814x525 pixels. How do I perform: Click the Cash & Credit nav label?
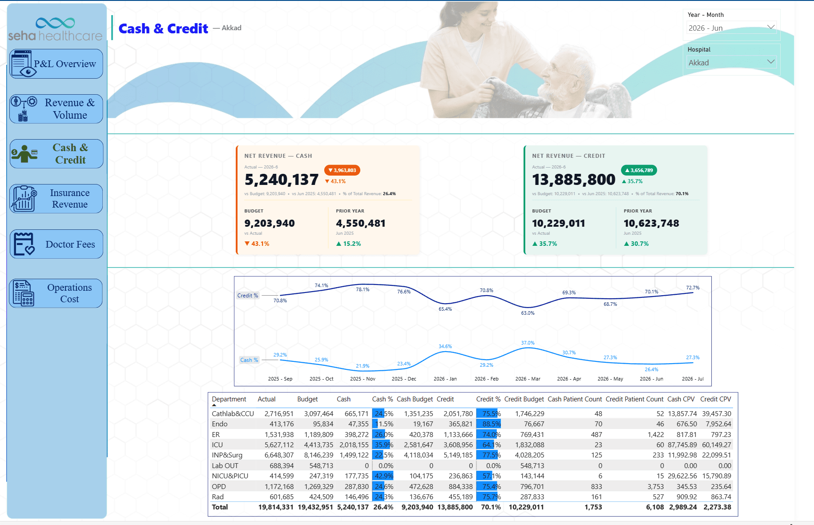(70, 154)
